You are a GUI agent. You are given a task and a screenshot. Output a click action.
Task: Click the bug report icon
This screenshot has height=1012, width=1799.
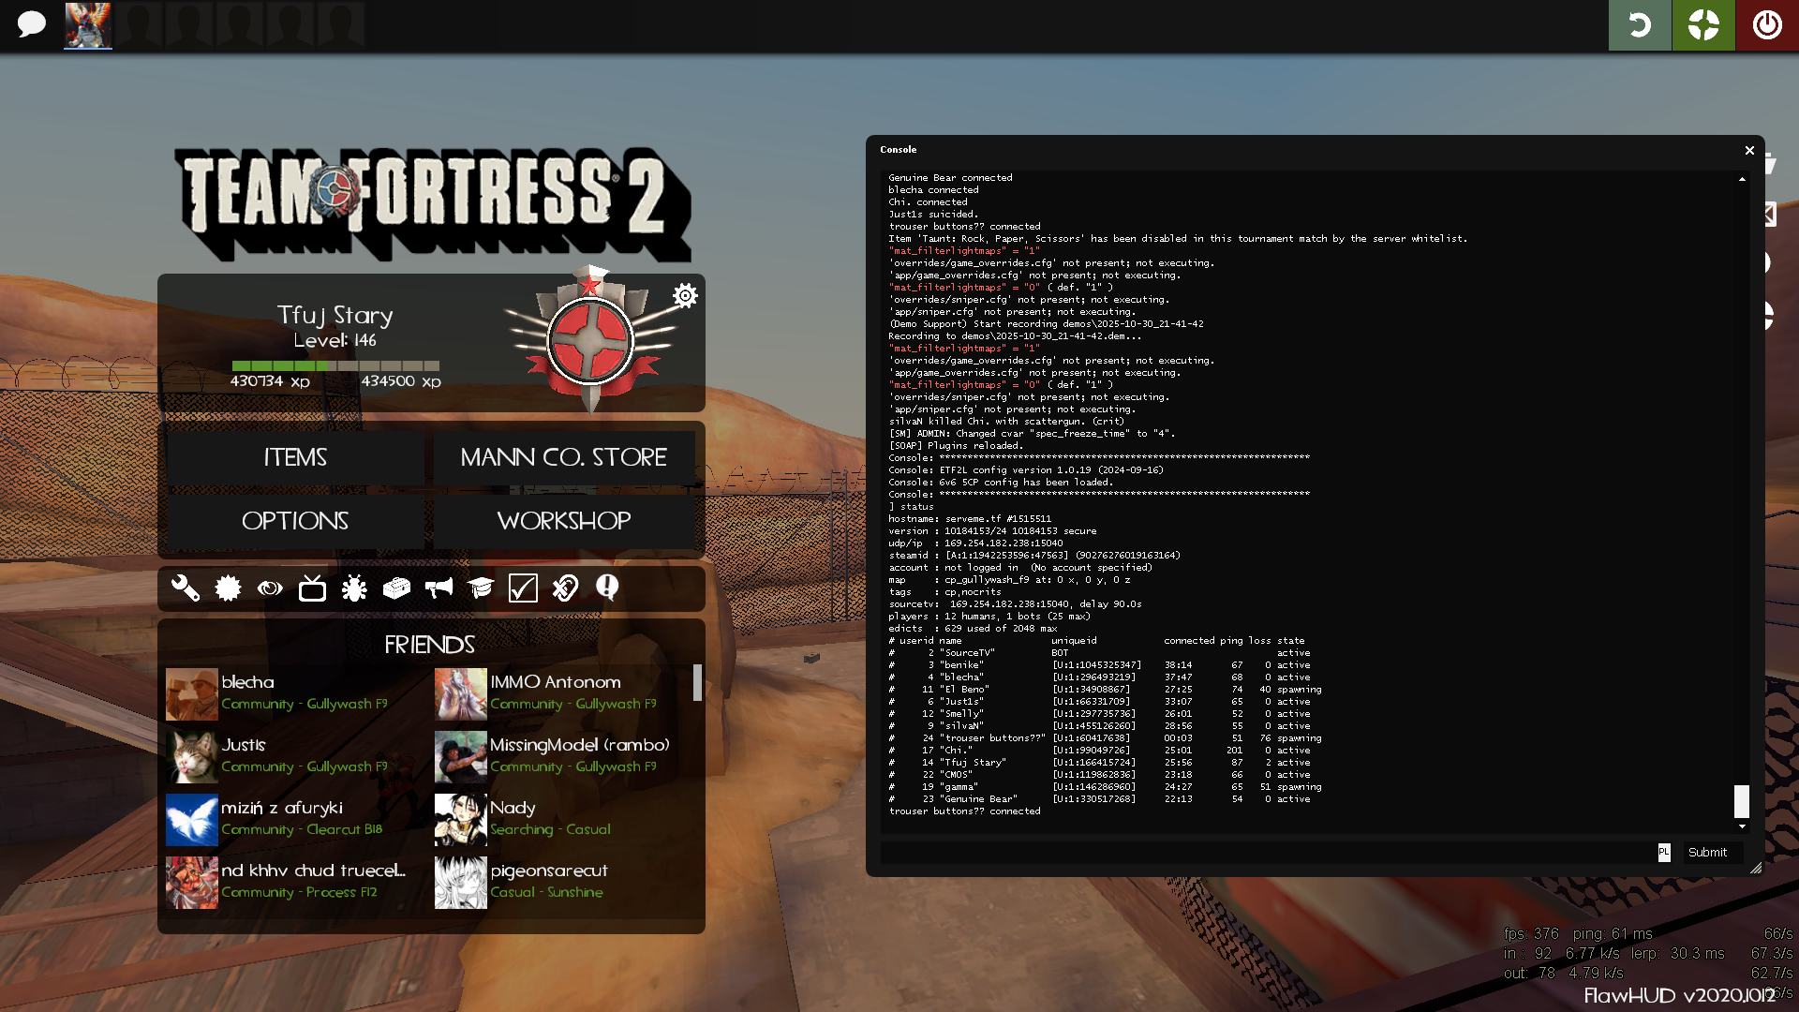[354, 588]
